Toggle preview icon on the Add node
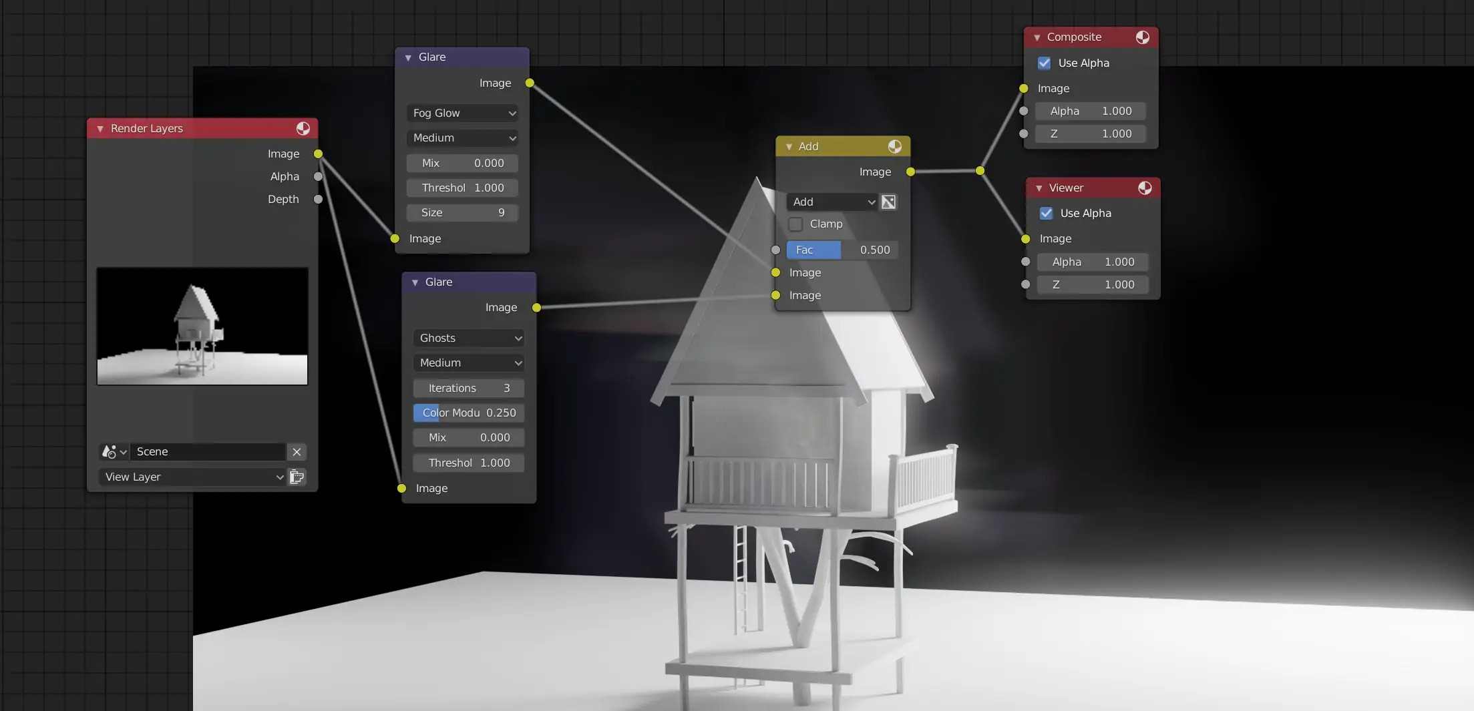 [x=894, y=146]
